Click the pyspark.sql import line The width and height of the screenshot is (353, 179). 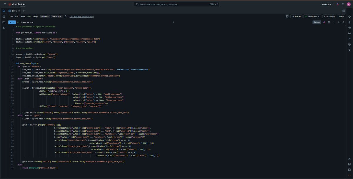37,33
